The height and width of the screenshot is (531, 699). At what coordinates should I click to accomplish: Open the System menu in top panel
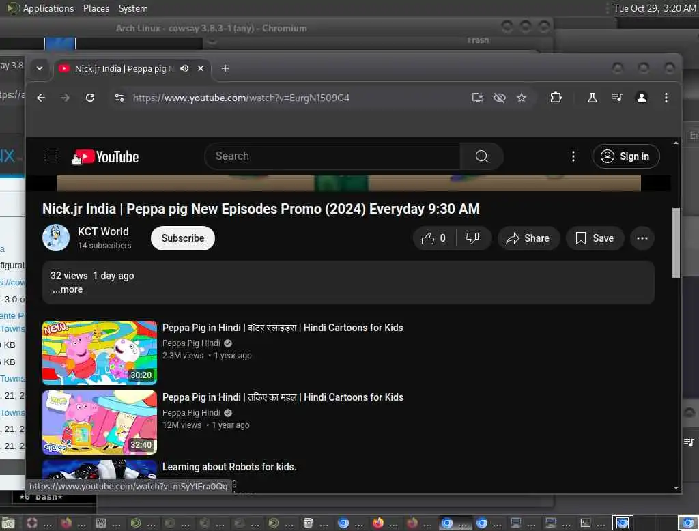click(x=133, y=8)
